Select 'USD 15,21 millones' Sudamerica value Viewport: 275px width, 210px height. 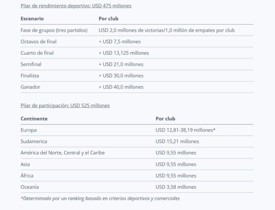[177, 142]
